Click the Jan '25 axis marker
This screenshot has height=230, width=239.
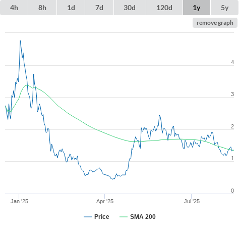coord(19,201)
